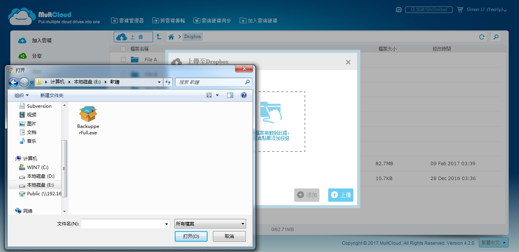Click the 搜索 軟體 search field

click(213, 82)
